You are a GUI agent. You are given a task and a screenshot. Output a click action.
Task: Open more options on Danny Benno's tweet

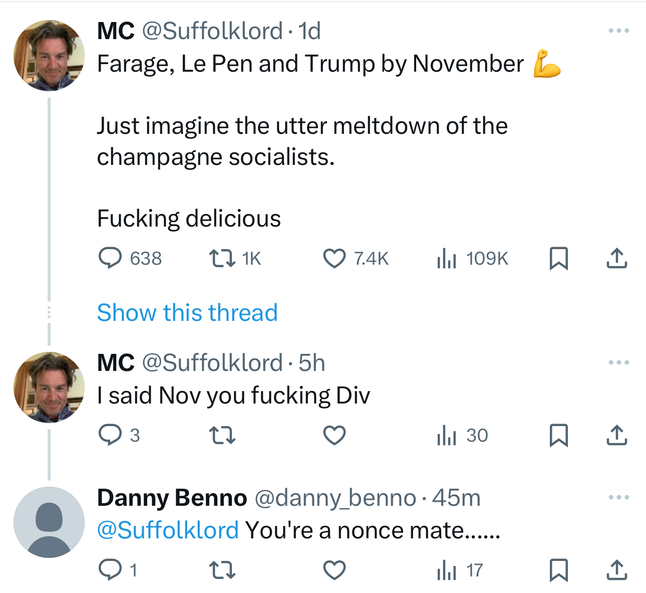[618, 497]
